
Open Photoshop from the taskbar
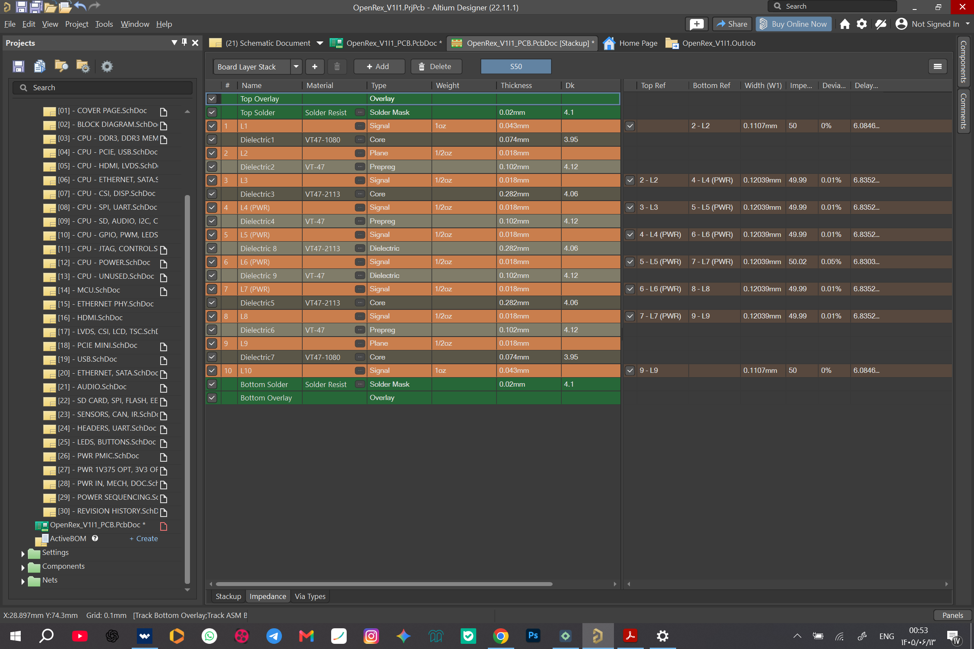(533, 636)
